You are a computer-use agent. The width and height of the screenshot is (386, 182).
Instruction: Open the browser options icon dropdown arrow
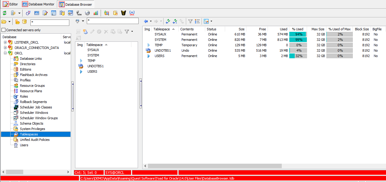211,21
